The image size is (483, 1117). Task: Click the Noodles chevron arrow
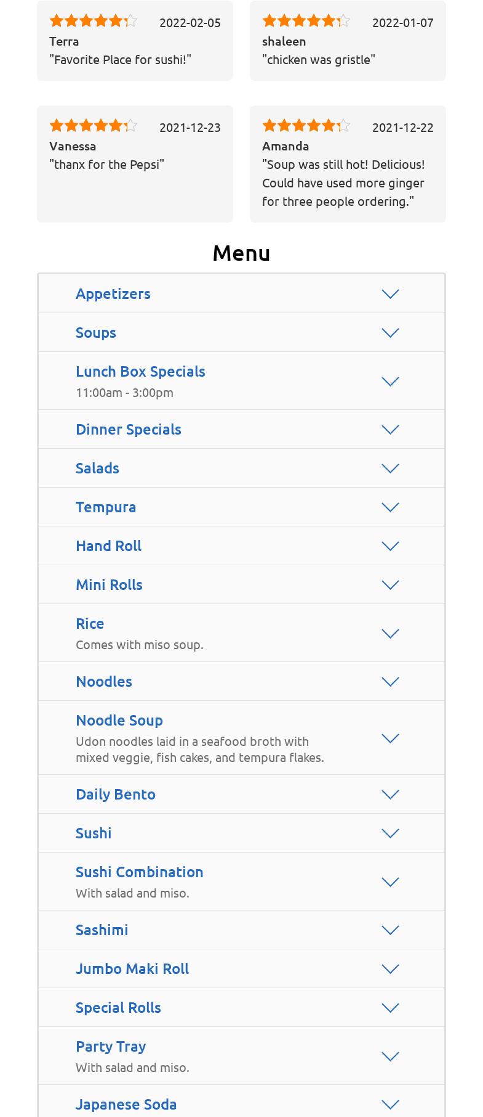390,682
